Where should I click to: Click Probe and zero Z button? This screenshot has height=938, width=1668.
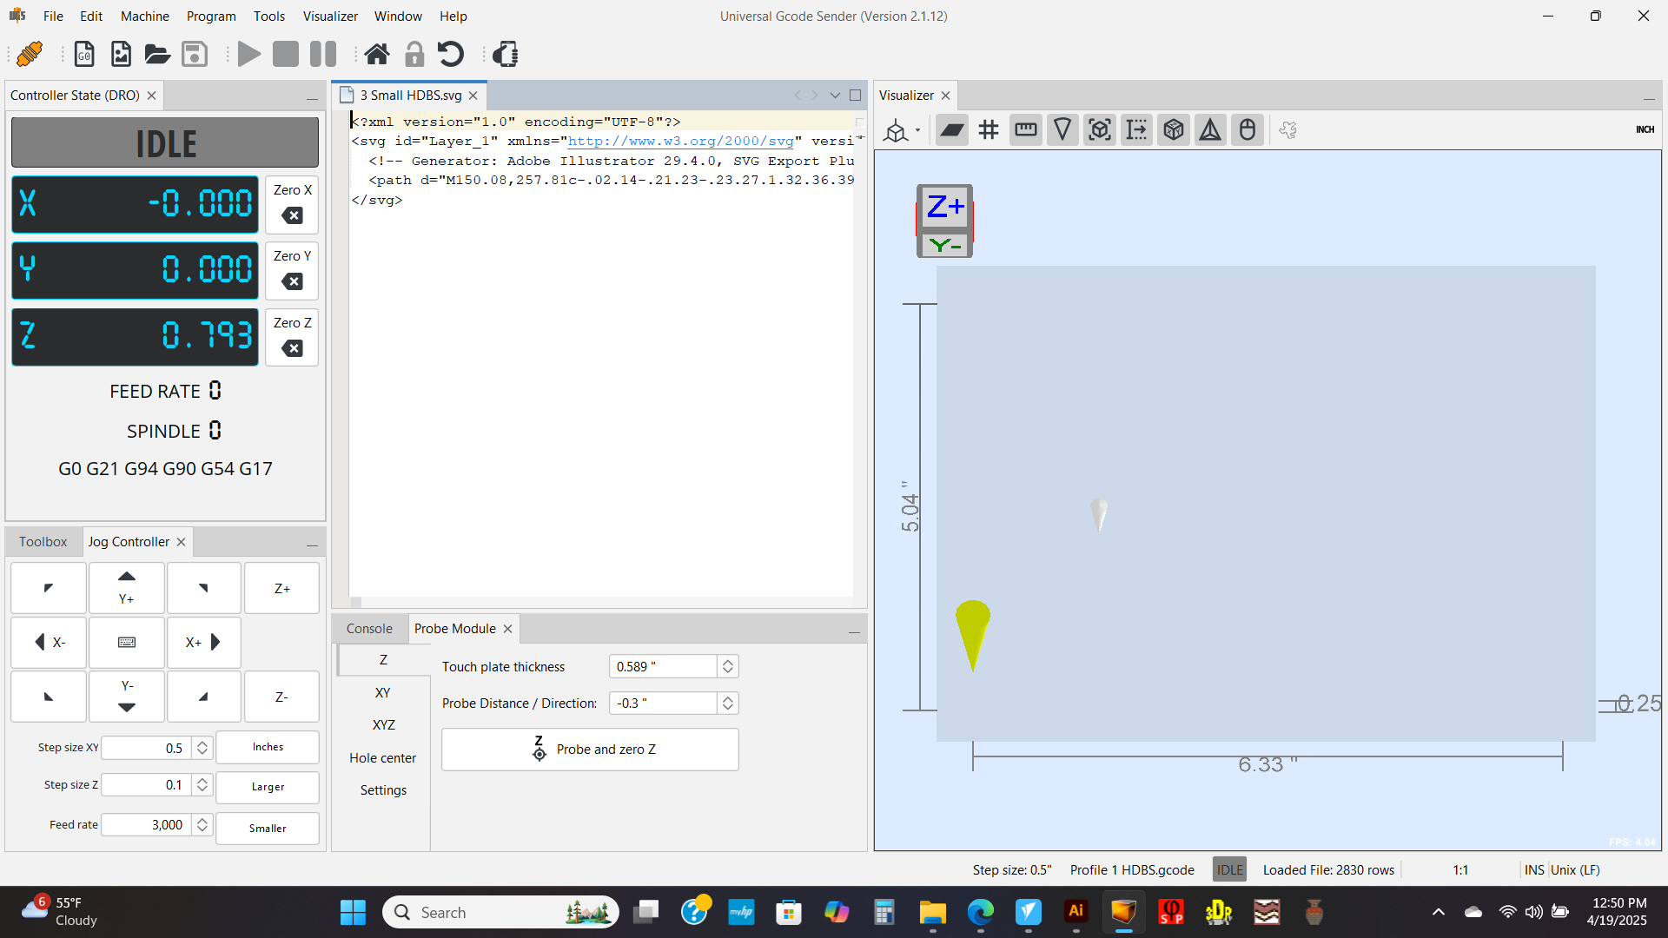[x=590, y=749]
